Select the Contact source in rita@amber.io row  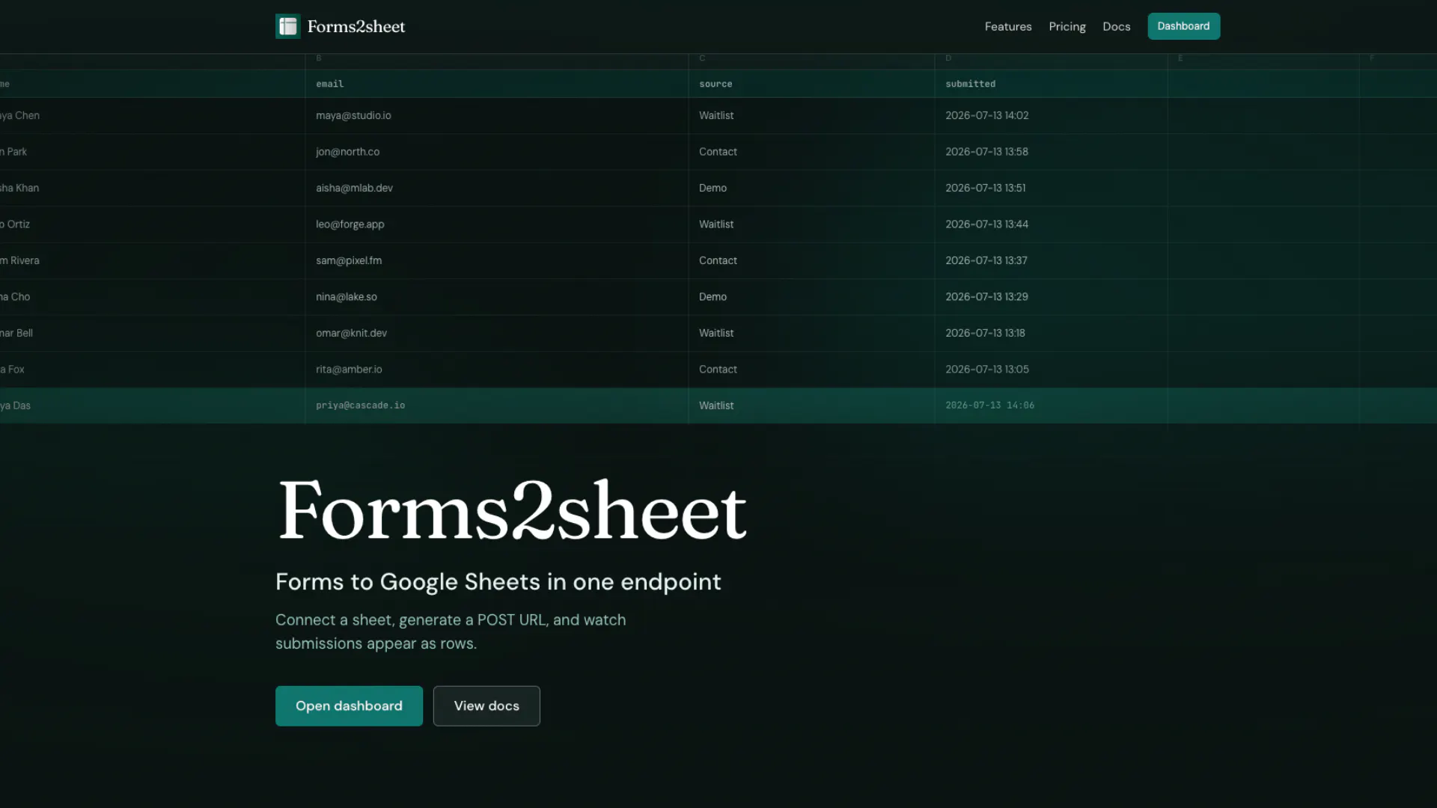[x=811, y=370]
